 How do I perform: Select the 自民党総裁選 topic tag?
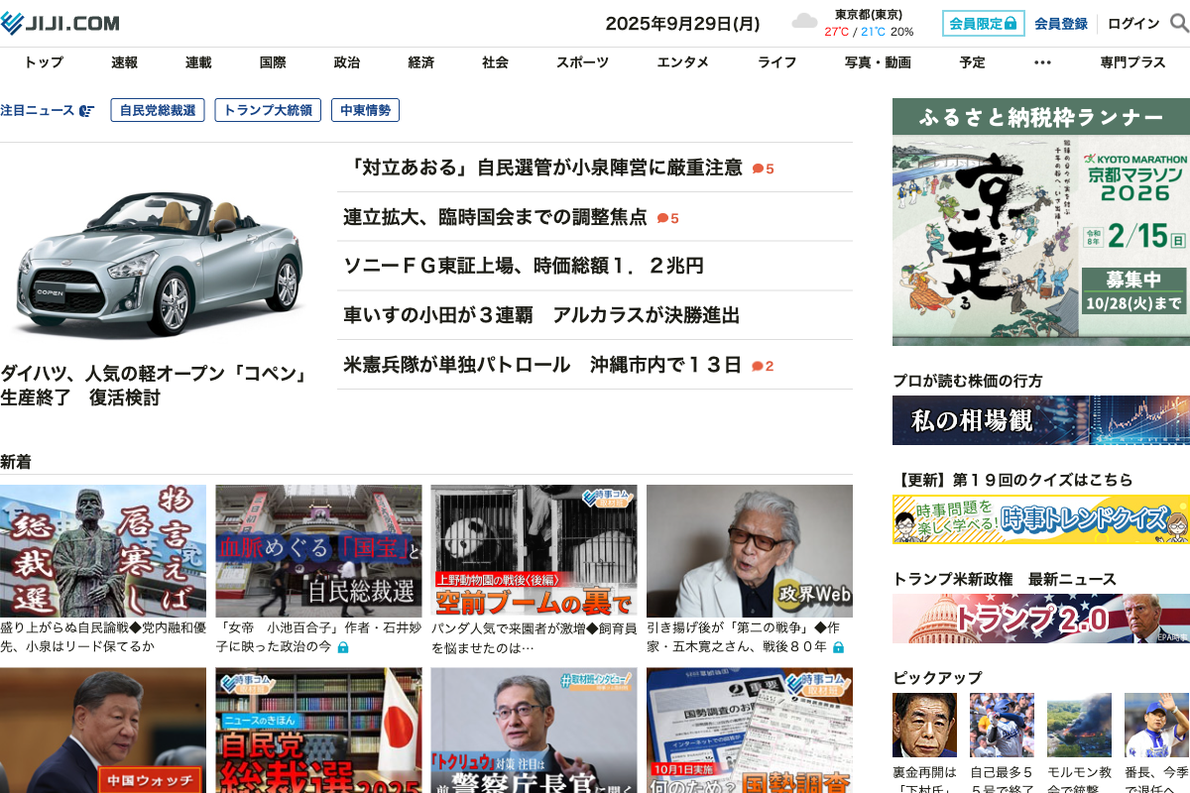[158, 110]
